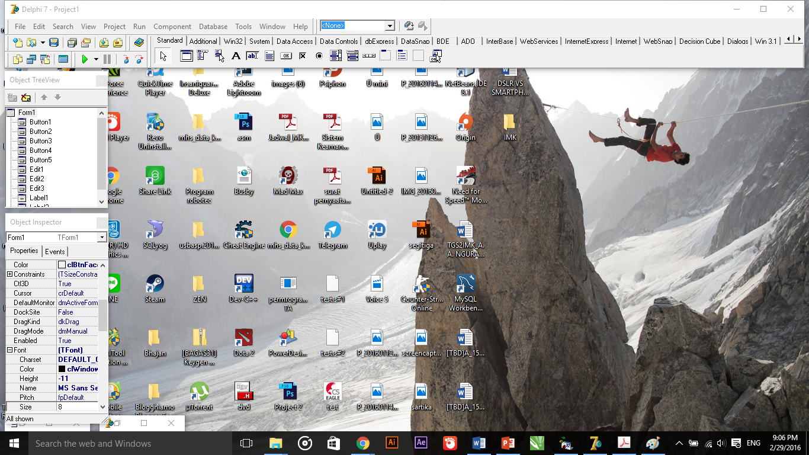Viewport: 809px width, 455px height.
Task: Open the Component menu
Action: click(172, 27)
